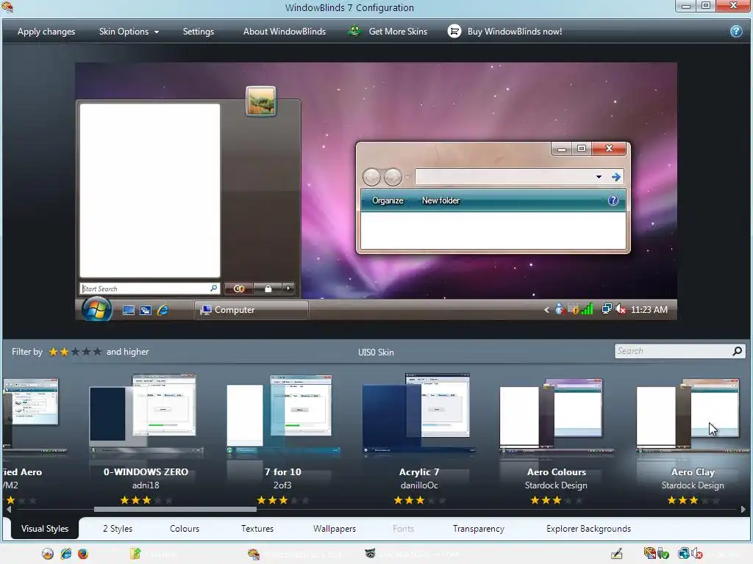
Task: Open About WindowBlinds
Action: tap(285, 32)
